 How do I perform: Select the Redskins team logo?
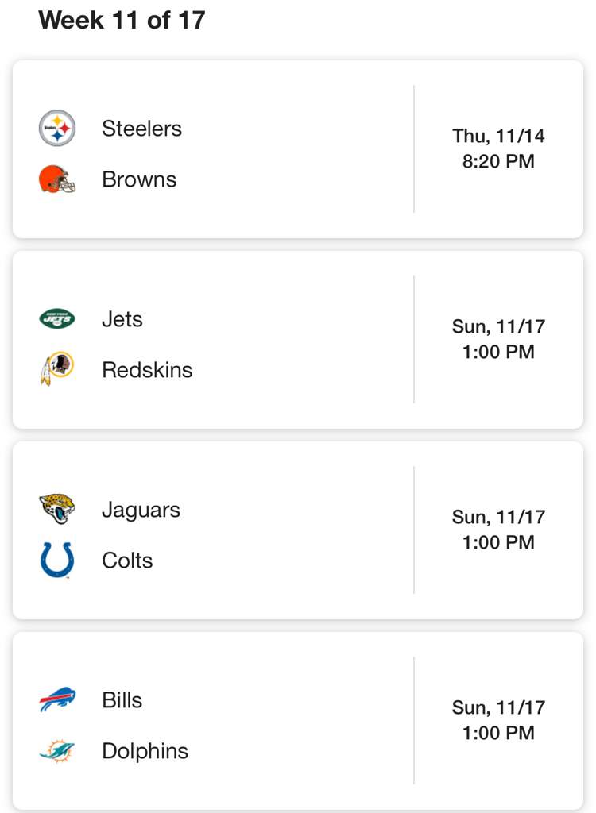tap(57, 368)
